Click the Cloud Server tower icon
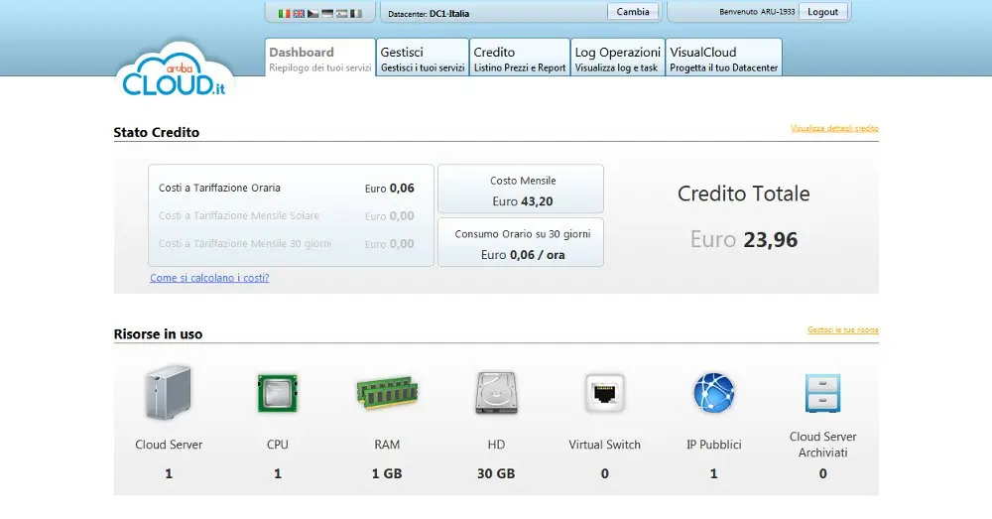This screenshot has width=992, height=519. point(169,393)
